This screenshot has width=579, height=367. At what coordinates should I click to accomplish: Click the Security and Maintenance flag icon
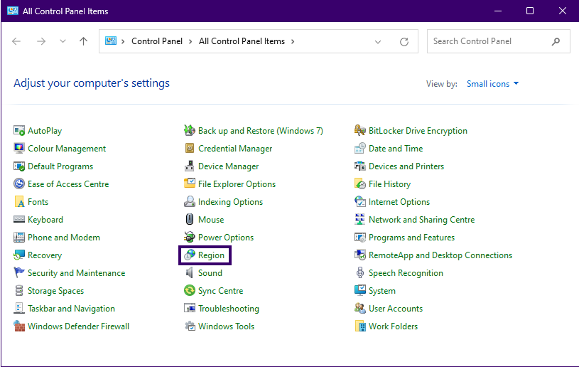(x=19, y=272)
